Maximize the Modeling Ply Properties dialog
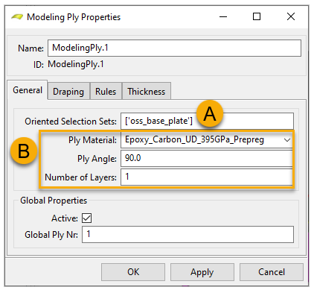 [x=257, y=16]
